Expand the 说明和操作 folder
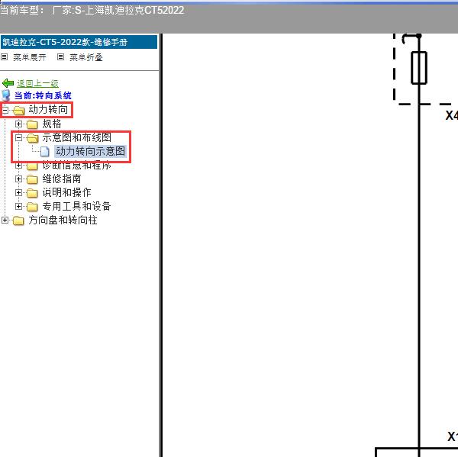The image size is (458, 457). (x=18, y=192)
